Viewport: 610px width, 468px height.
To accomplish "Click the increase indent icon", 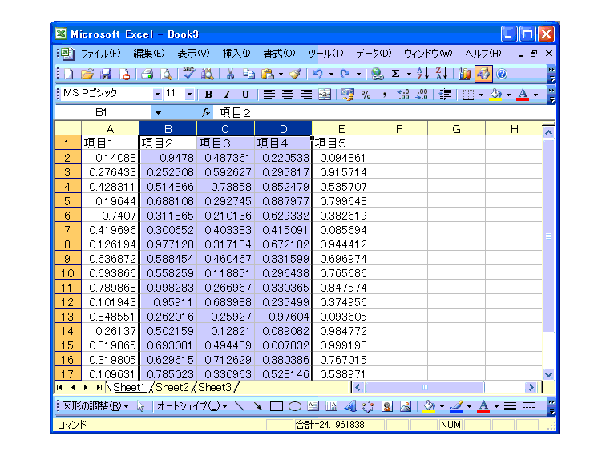I will 445,95.
